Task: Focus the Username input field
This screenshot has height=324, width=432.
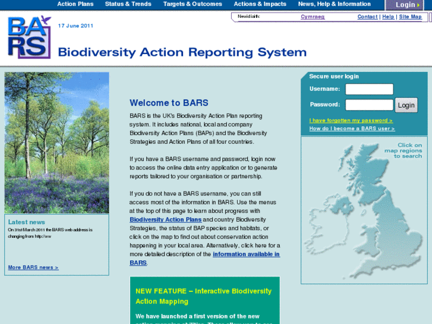Action: pos(369,89)
